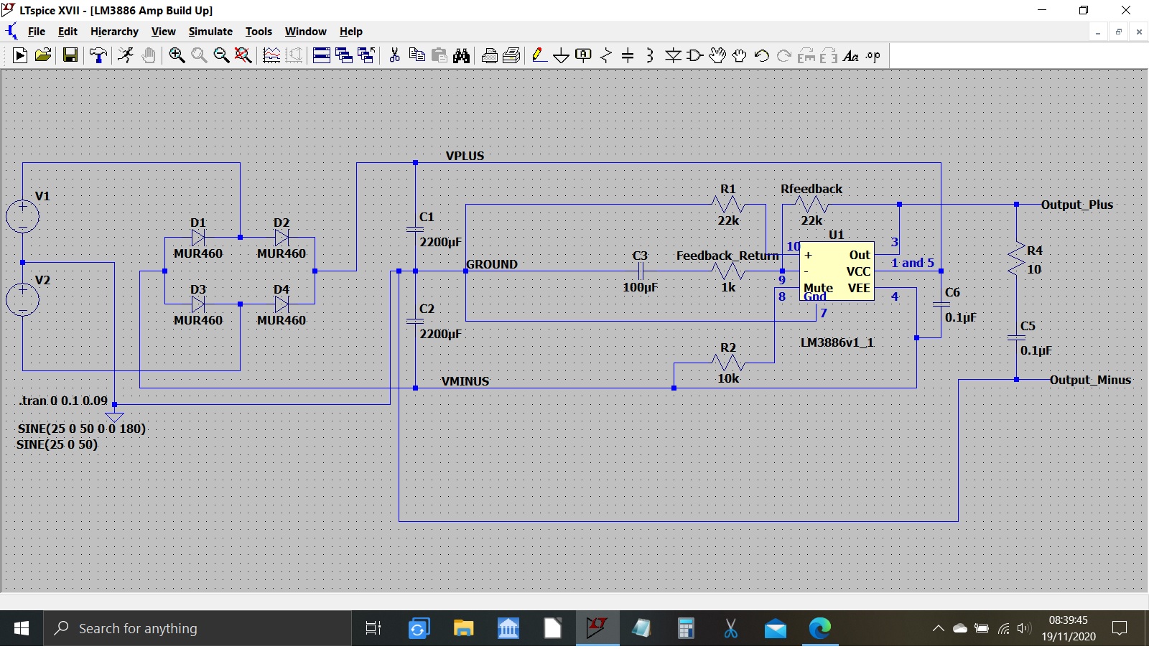This screenshot has height=649, width=1149.
Task: Click the GROUND net label
Action: tap(492, 264)
